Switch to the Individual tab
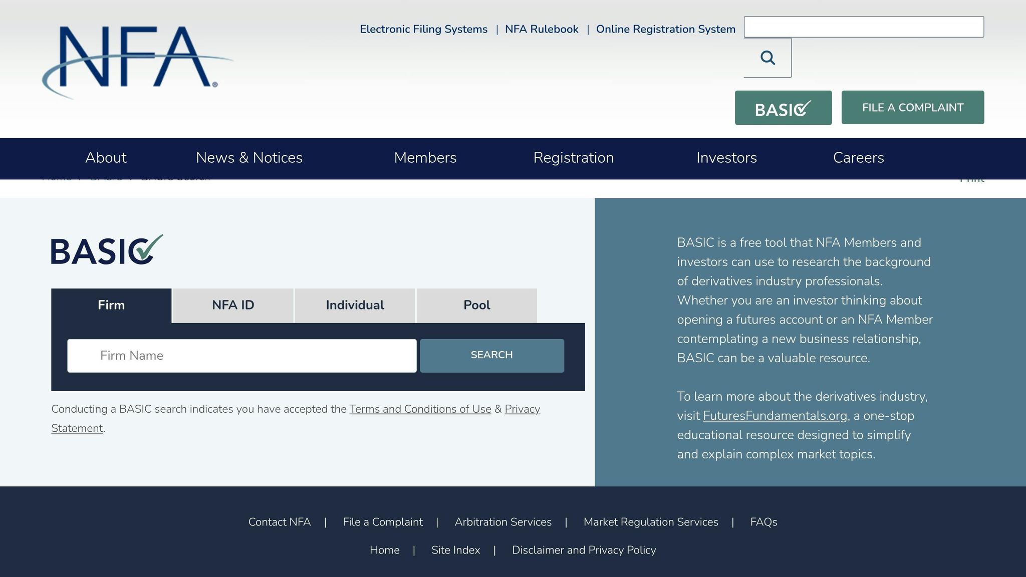Screen dimensions: 1026x577 pyautogui.click(x=355, y=306)
